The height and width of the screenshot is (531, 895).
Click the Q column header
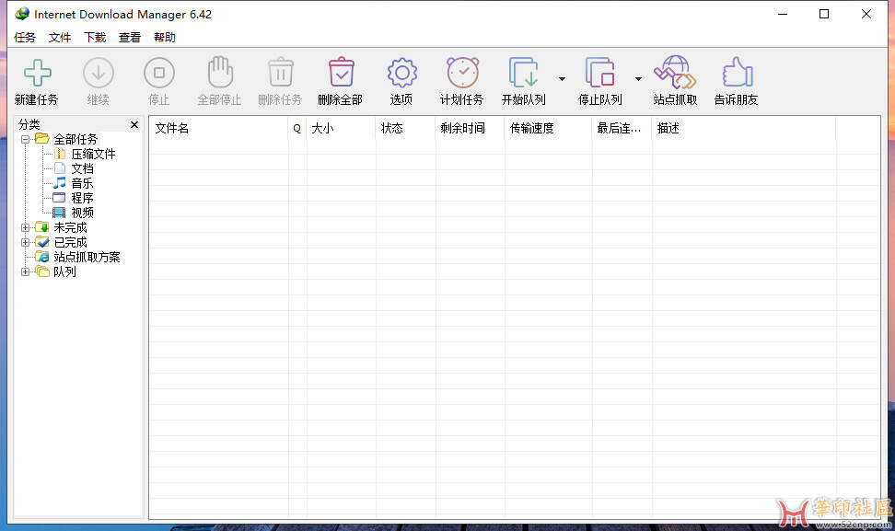click(297, 128)
